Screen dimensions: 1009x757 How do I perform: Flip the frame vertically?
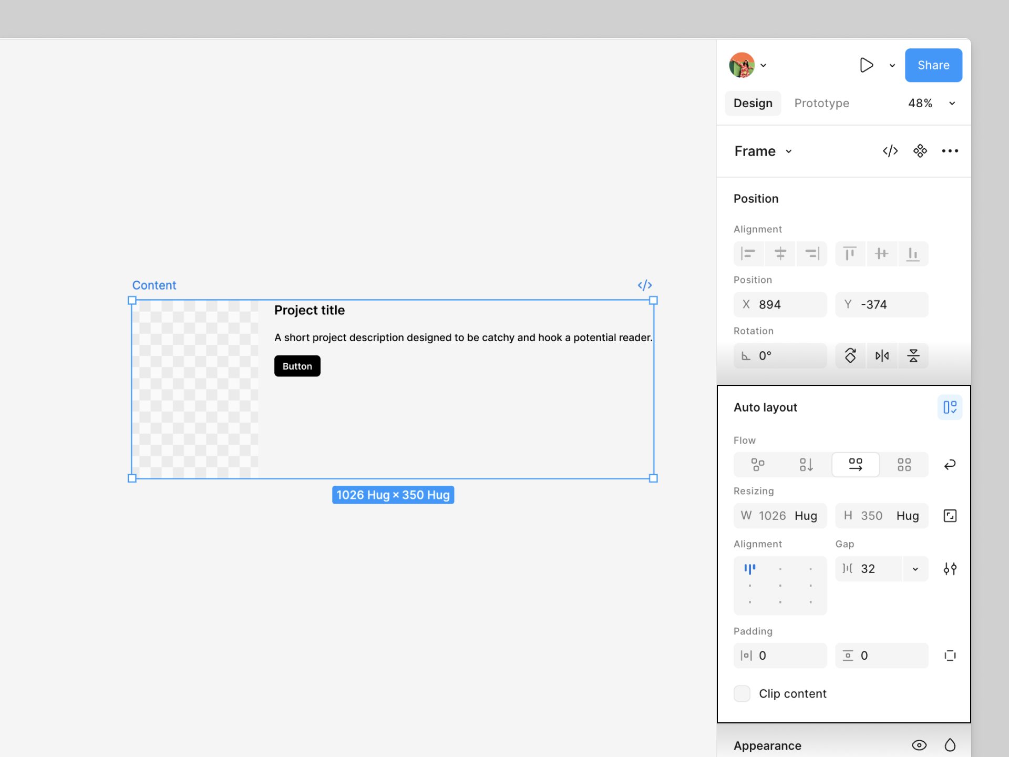[x=913, y=356]
